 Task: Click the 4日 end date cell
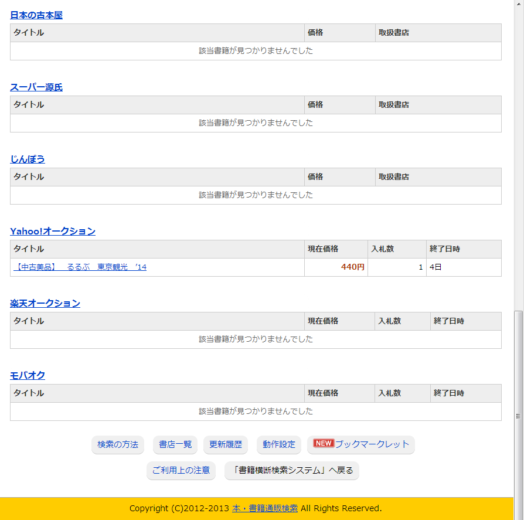[464, 267]
